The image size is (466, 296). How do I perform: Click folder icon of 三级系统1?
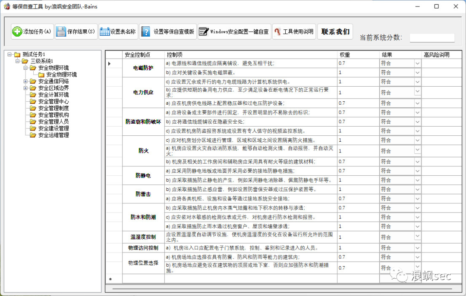click(x=25, y=61)
